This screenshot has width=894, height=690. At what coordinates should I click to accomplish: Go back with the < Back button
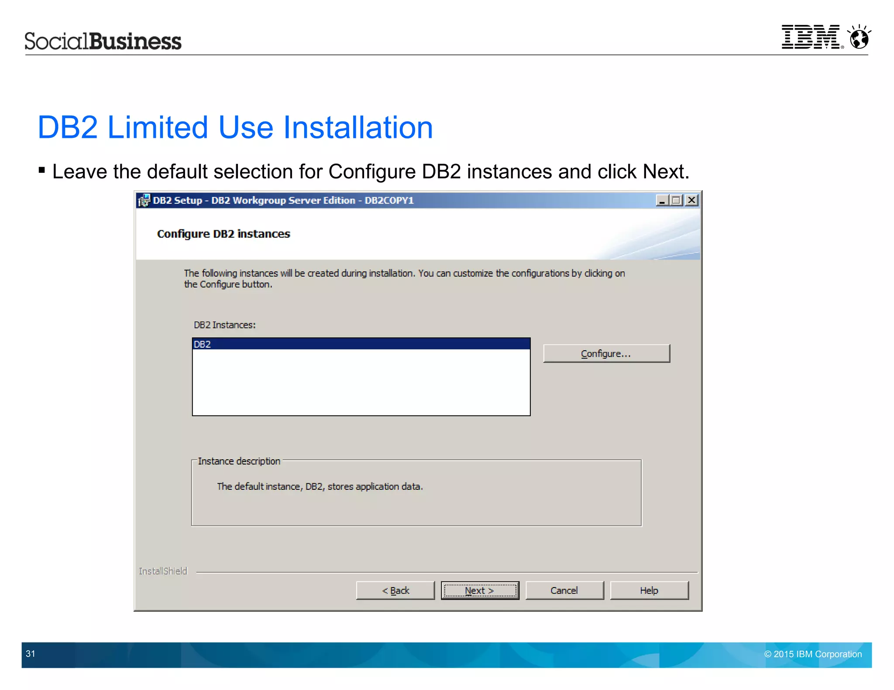[x=395, y=591]
